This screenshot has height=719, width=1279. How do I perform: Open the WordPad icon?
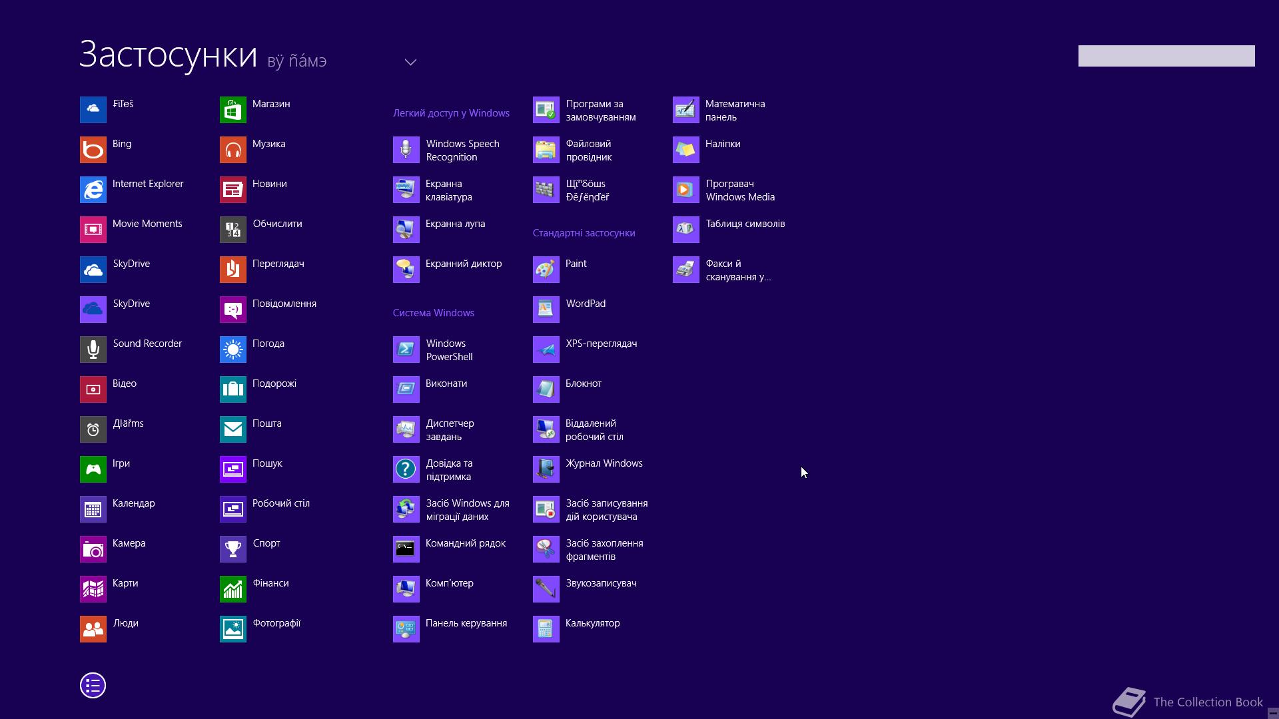pyautogui.click(x=546, y=310)
